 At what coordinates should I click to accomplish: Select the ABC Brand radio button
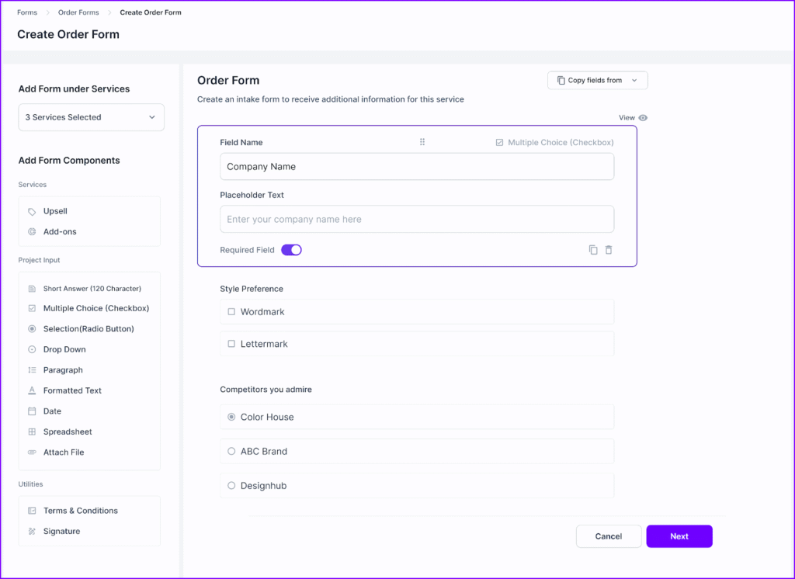231,451
